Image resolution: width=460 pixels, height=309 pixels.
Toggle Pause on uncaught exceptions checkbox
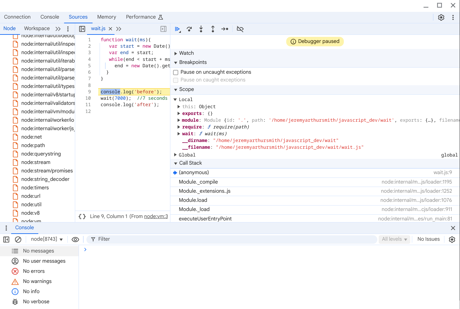point(175,72)
